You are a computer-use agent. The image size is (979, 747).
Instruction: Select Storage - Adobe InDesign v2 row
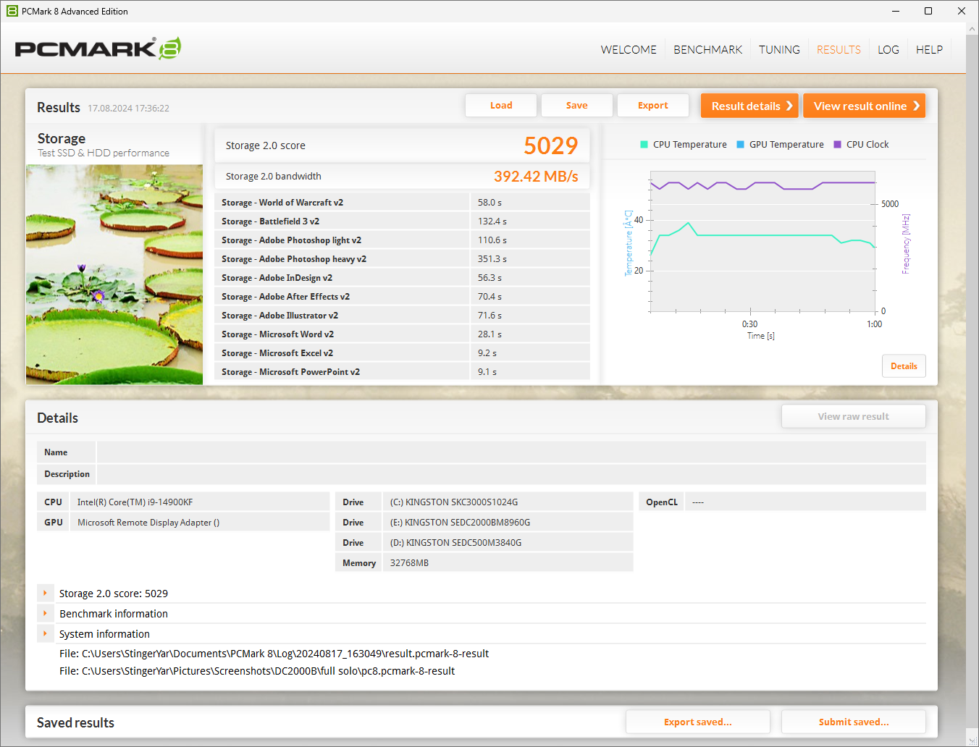click(x=402, y=278)
